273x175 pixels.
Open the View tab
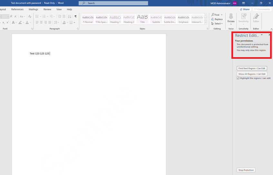pyautogui.click(x=59, y=9)
